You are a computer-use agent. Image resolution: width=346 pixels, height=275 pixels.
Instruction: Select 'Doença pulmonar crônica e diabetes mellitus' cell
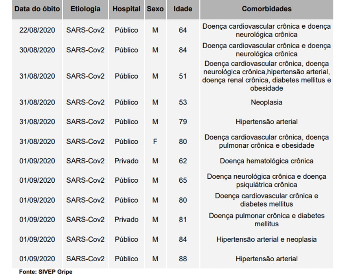click(x=267, y=220)
